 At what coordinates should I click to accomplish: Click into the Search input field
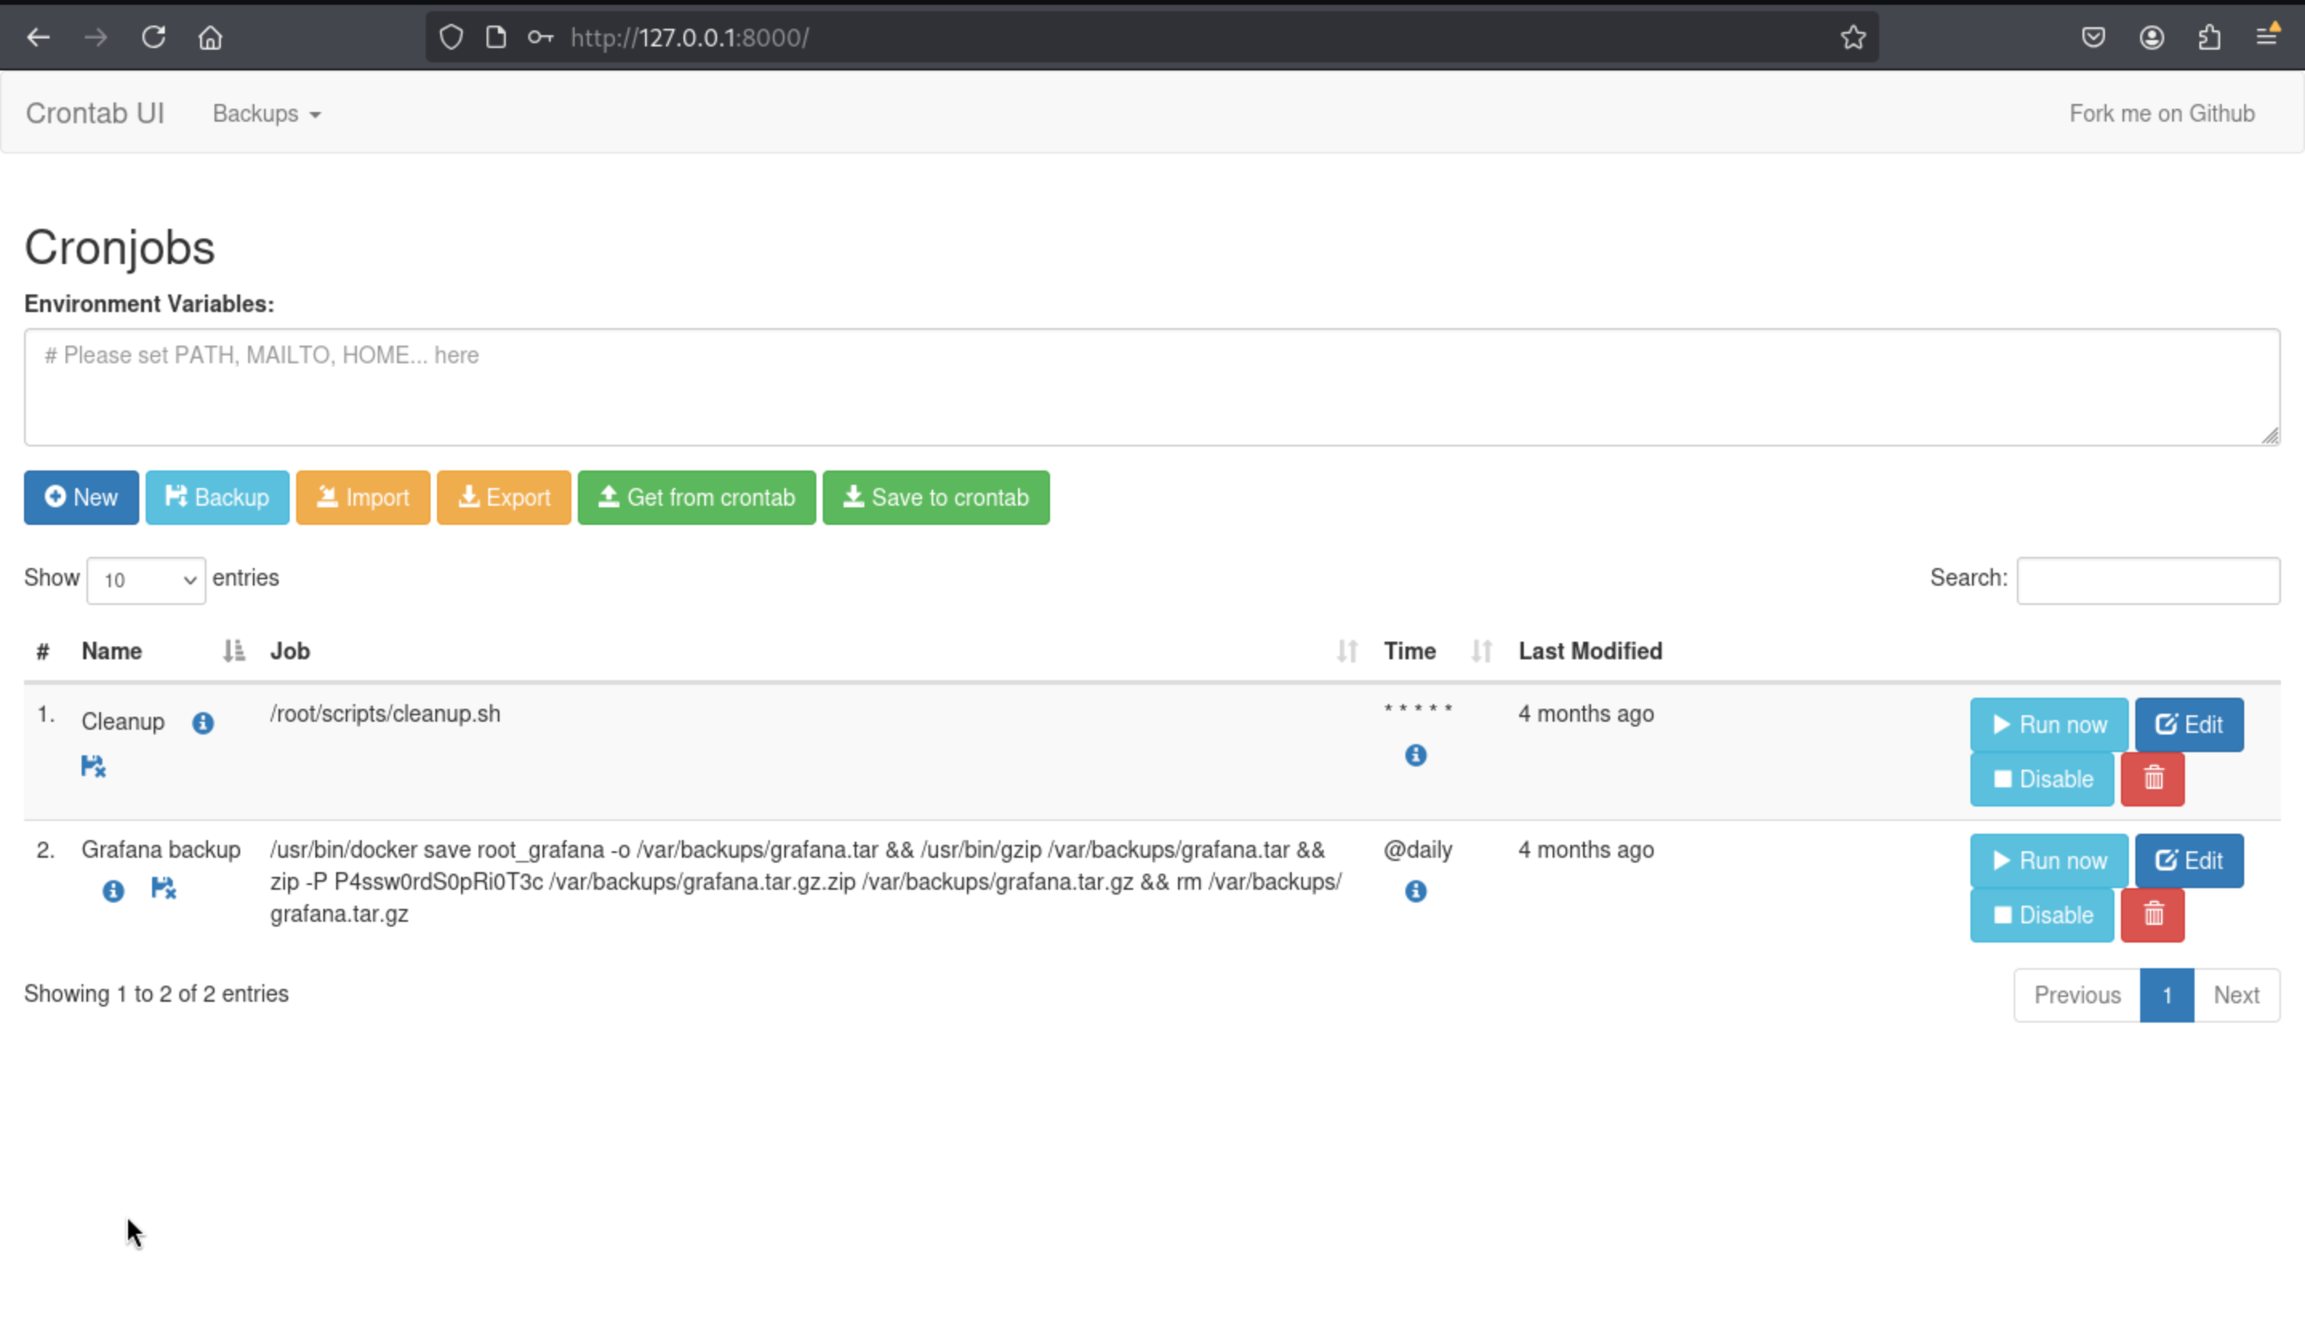pyautogui.click(x=2147, y=580)
